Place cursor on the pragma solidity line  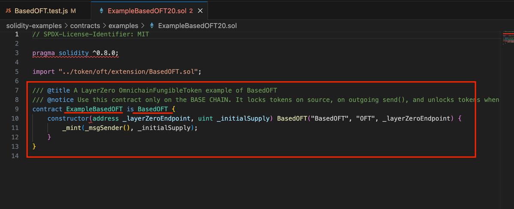click(x=75, y=53)
